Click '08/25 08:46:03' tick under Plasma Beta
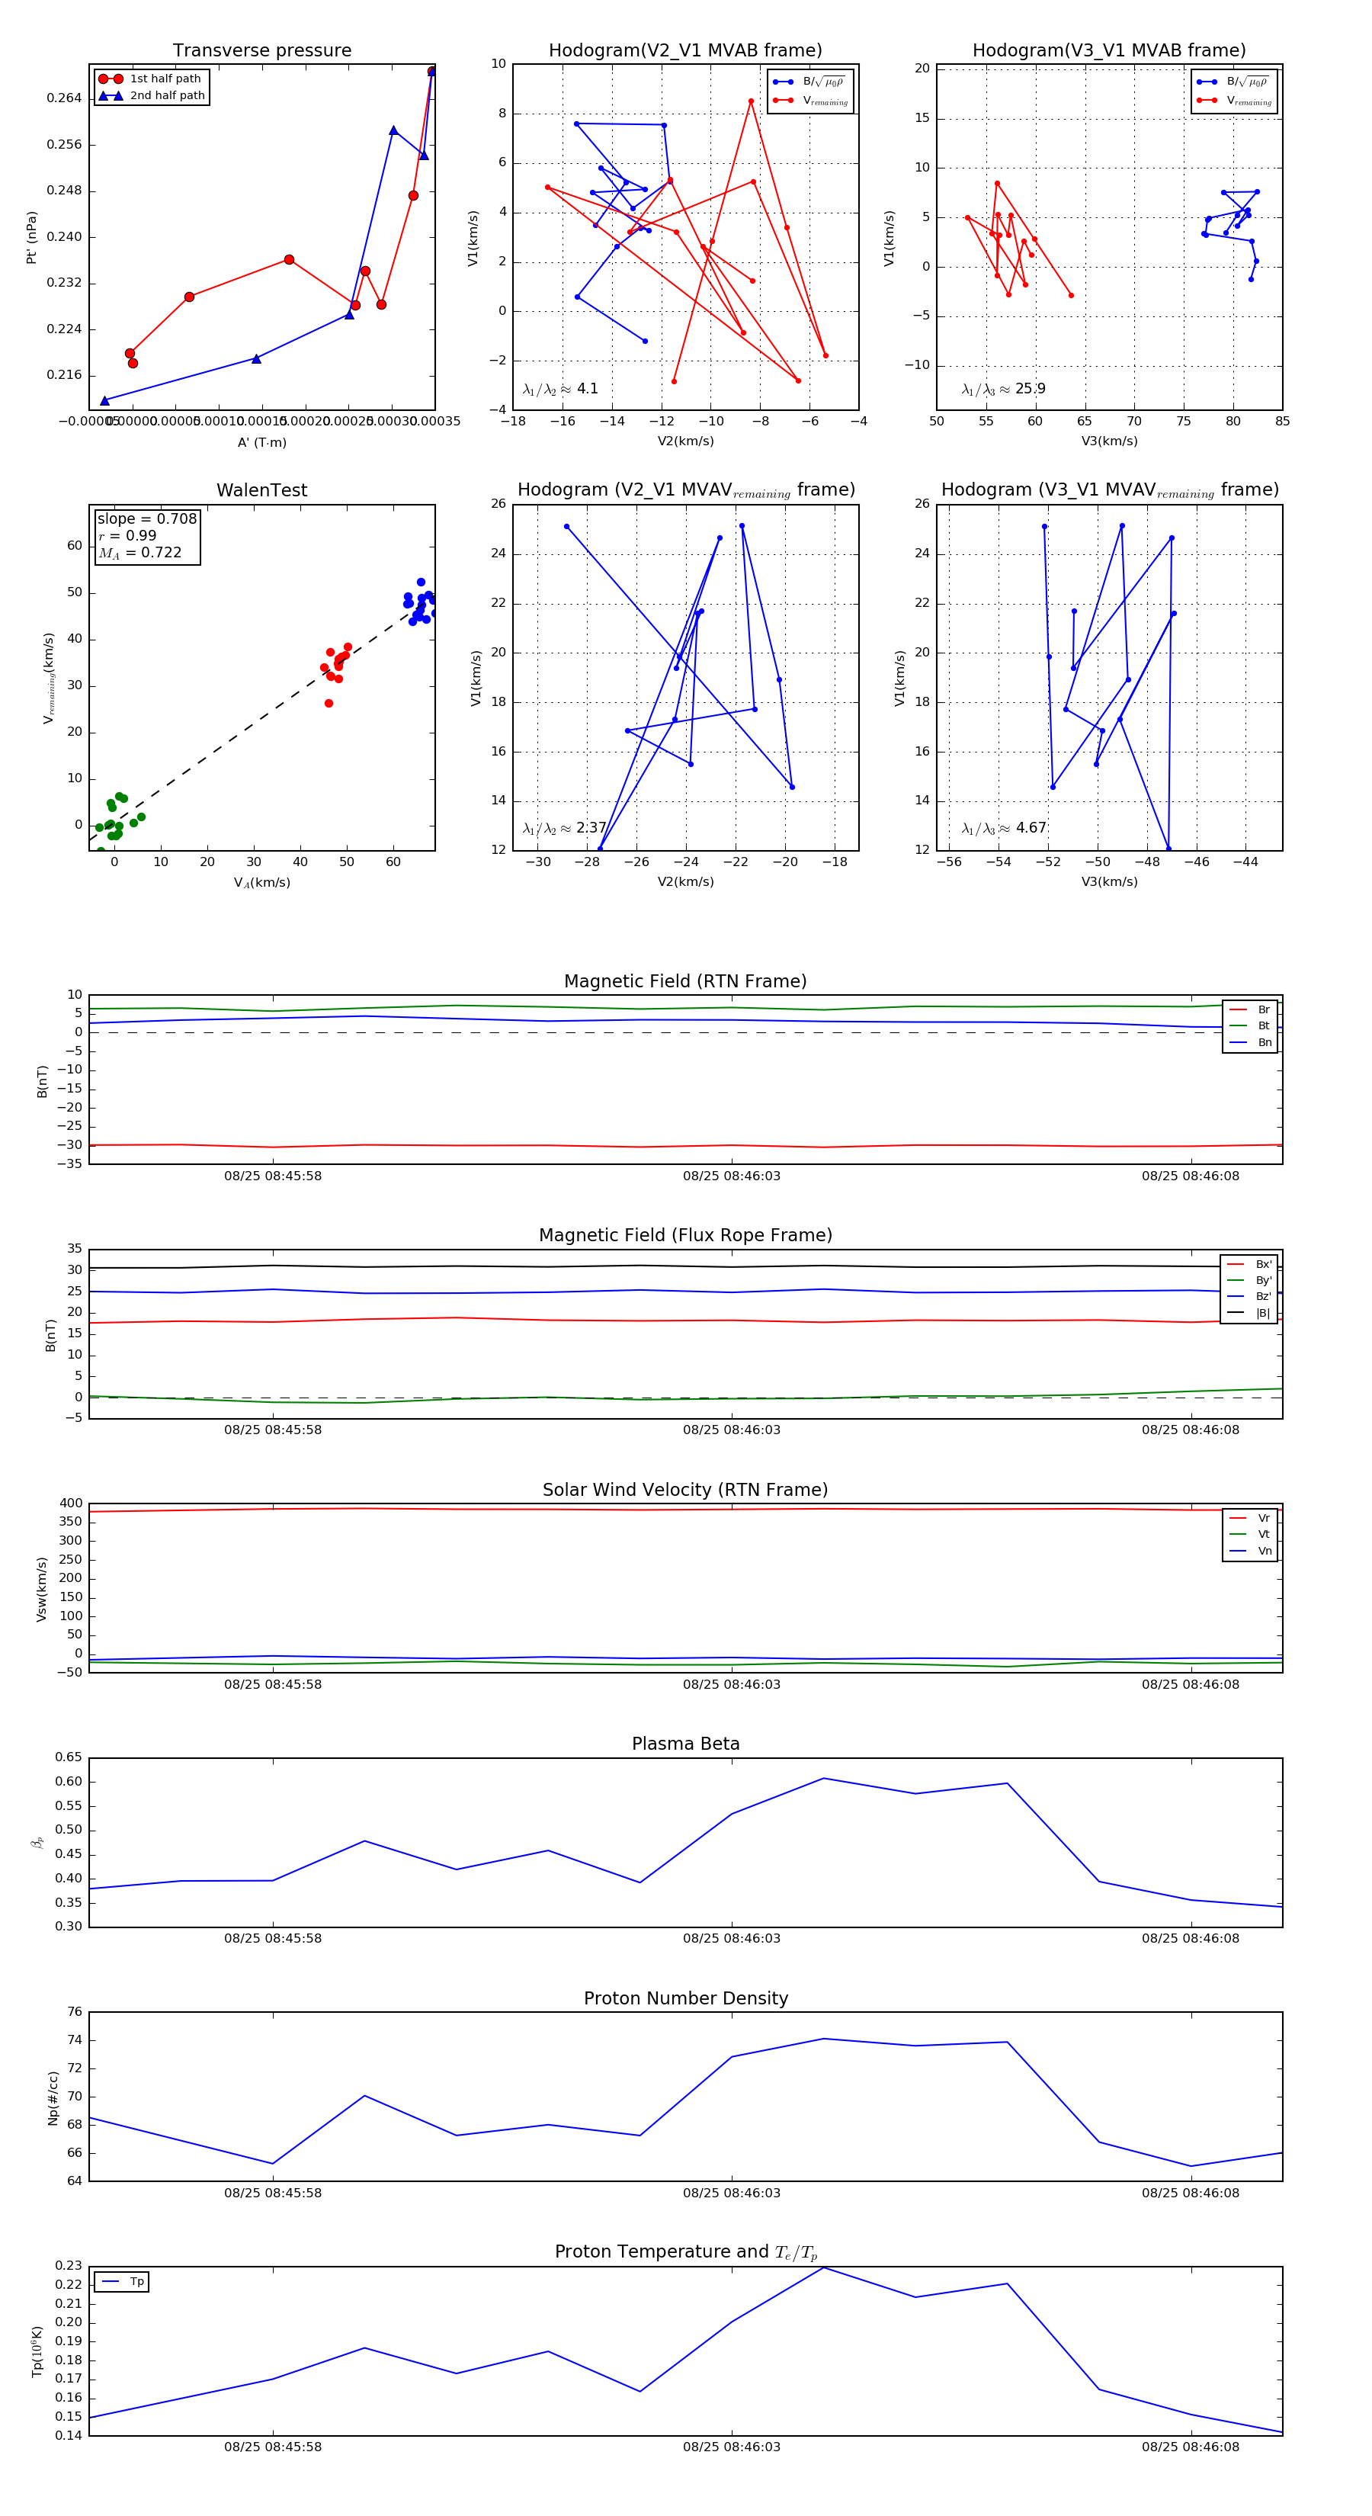This screenshot has height=2516, width=1372. pyautogui.click(x=732, y=1938)
